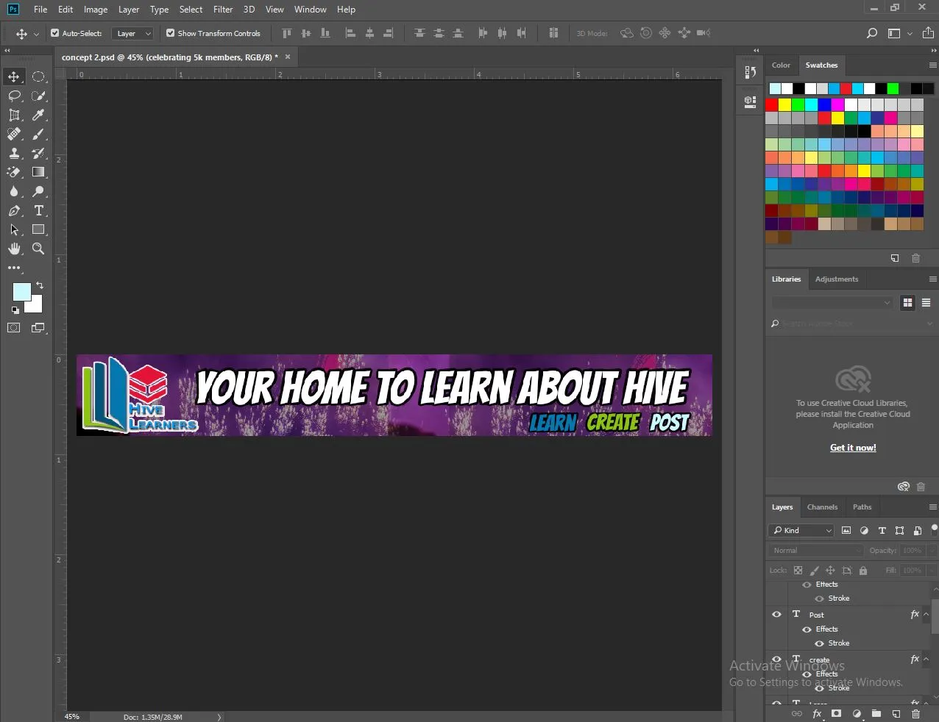Image resolution: width=939 pixels, height=722 pixels.
Task: Activate the Crop tool
Action: point(14,115)
